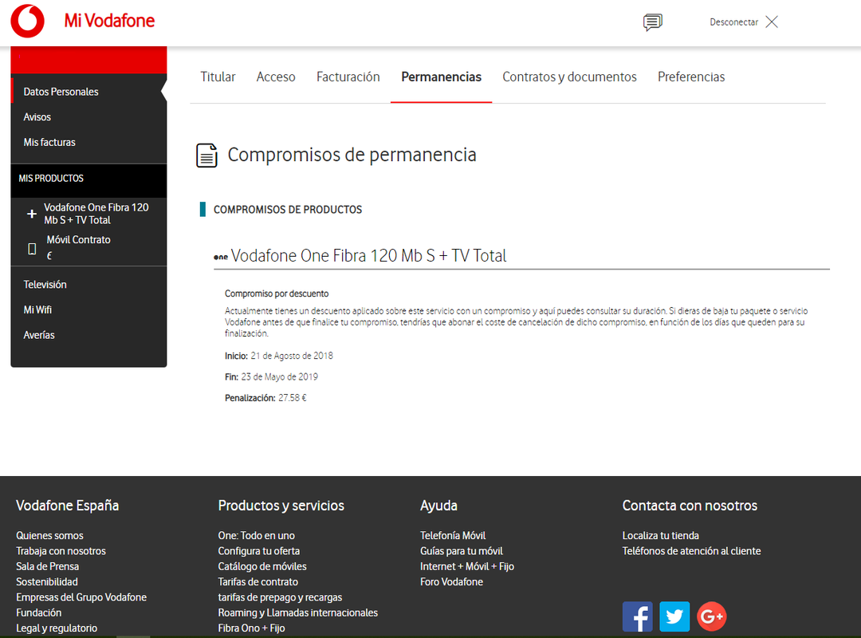
Task: Click the Desconectar X icon
Action: (772, 22)
